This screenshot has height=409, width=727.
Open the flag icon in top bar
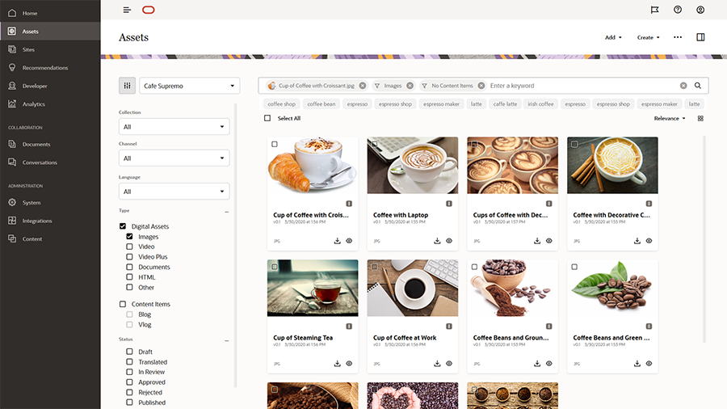[654, 10]
